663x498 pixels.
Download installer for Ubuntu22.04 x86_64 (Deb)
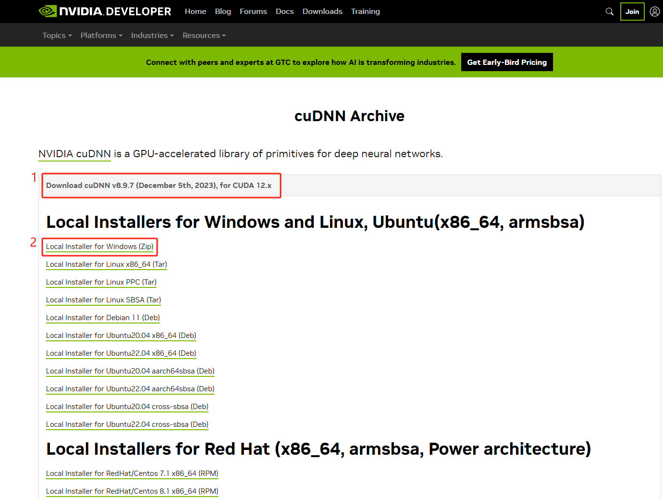click(121, 353)
